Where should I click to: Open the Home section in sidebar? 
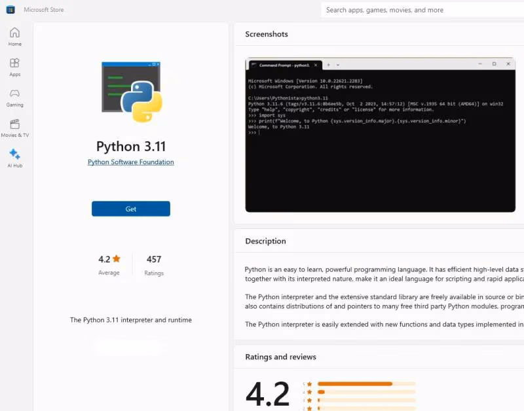pyautogui.click(x=14, y=37)
